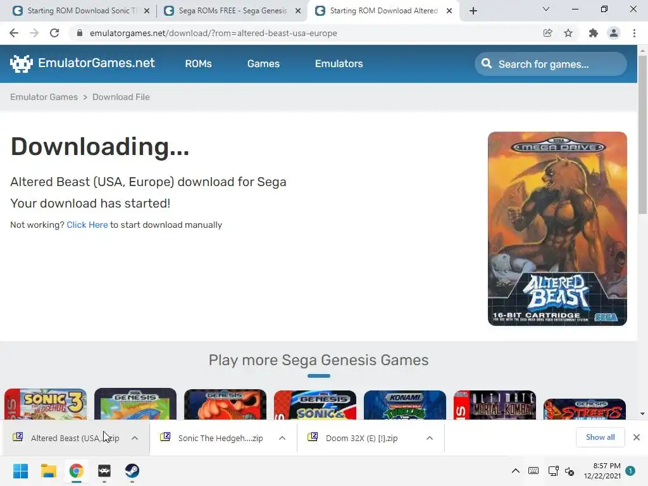The image size is (648, 486).
Task: Click the forward navigation arrow
Action: (x=34, y=33)
